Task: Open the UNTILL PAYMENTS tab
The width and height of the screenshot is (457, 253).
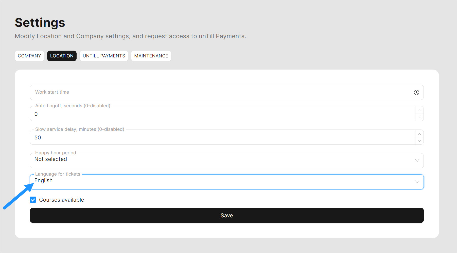Action: [x=104, y=56]
